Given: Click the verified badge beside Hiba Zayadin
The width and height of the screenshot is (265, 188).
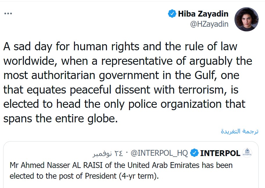Looking at the screenshot, I should pyautogui.click(x=172, y=14).
